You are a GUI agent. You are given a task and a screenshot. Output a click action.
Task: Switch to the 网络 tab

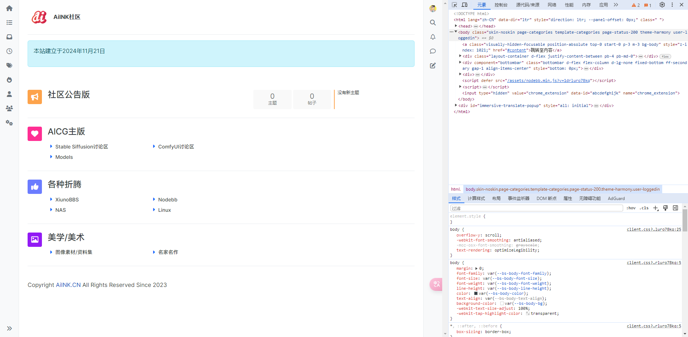[x=552, y=5]
